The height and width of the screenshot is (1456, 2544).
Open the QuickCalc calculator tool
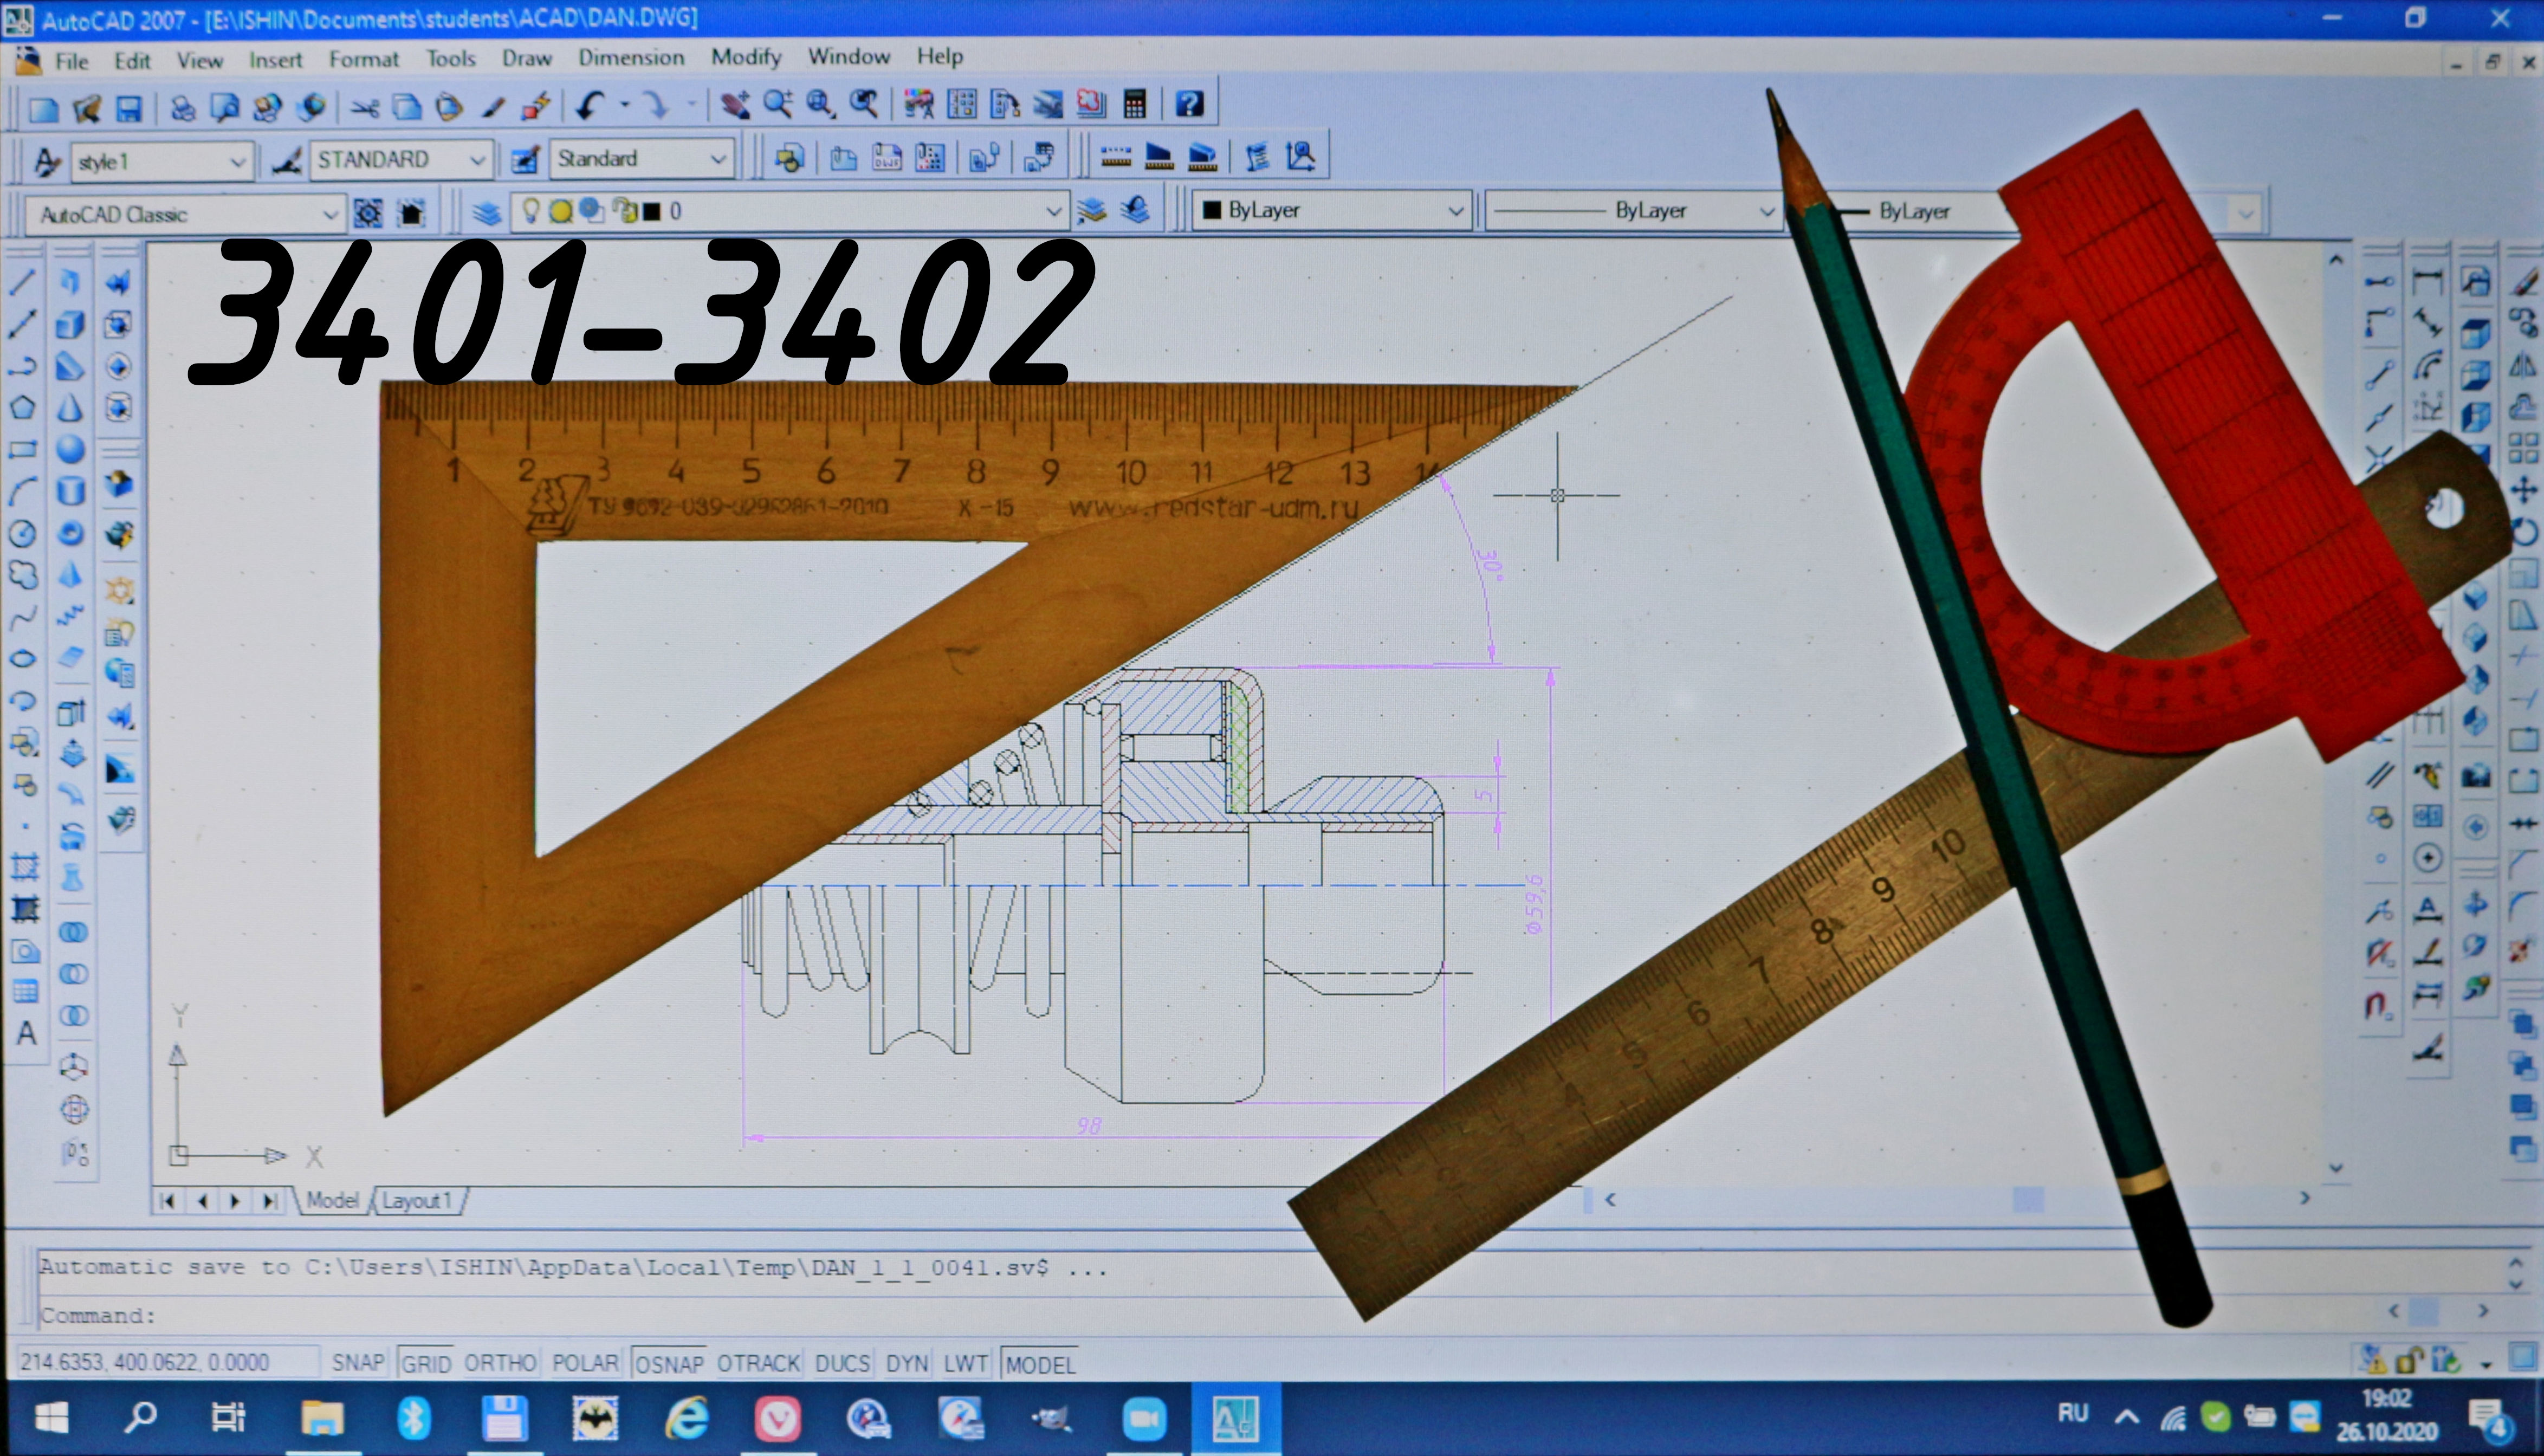pyautogui.click(x=1134, y=104)
